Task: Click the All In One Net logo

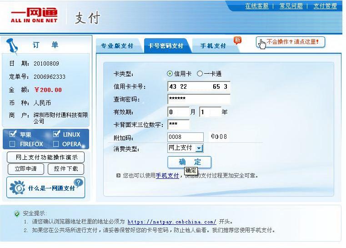Action: point(34,16)
